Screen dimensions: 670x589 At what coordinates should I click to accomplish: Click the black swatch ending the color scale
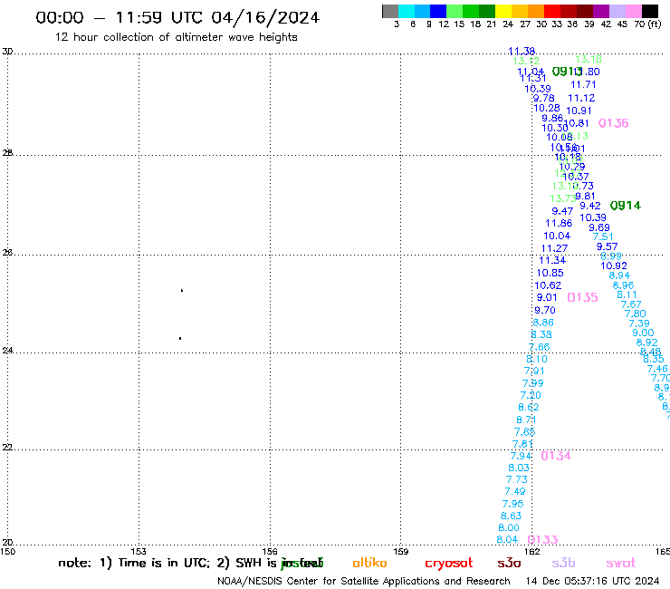[649, 11]
